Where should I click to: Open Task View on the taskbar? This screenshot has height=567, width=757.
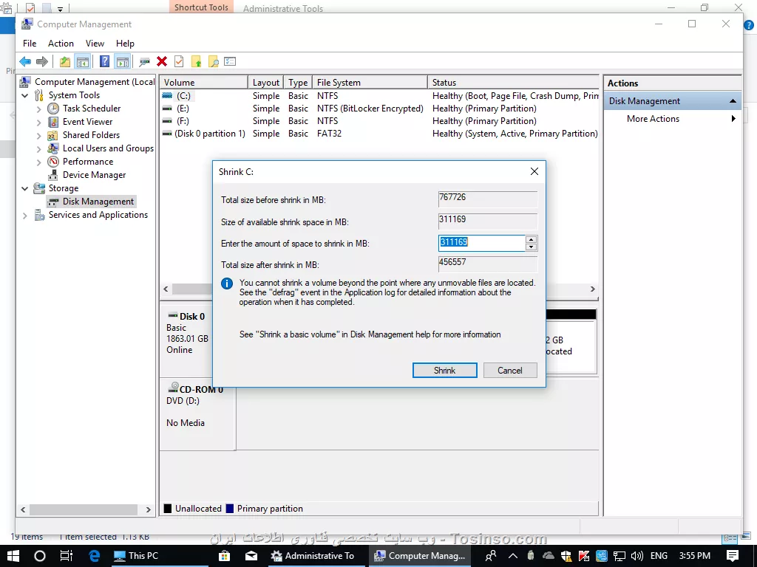(66, 556)
